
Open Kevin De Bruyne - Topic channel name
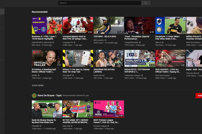pyautogui.click(x=50, y=95)
